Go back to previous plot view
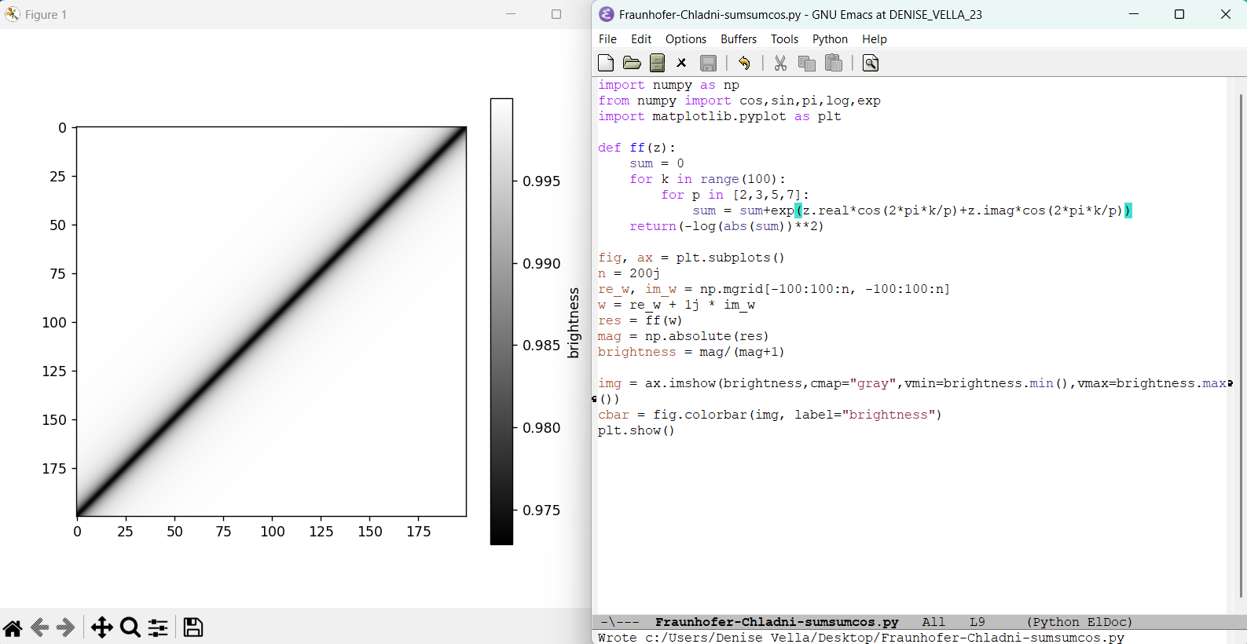This screenshot has height=644, width=1247. [40, 628]
